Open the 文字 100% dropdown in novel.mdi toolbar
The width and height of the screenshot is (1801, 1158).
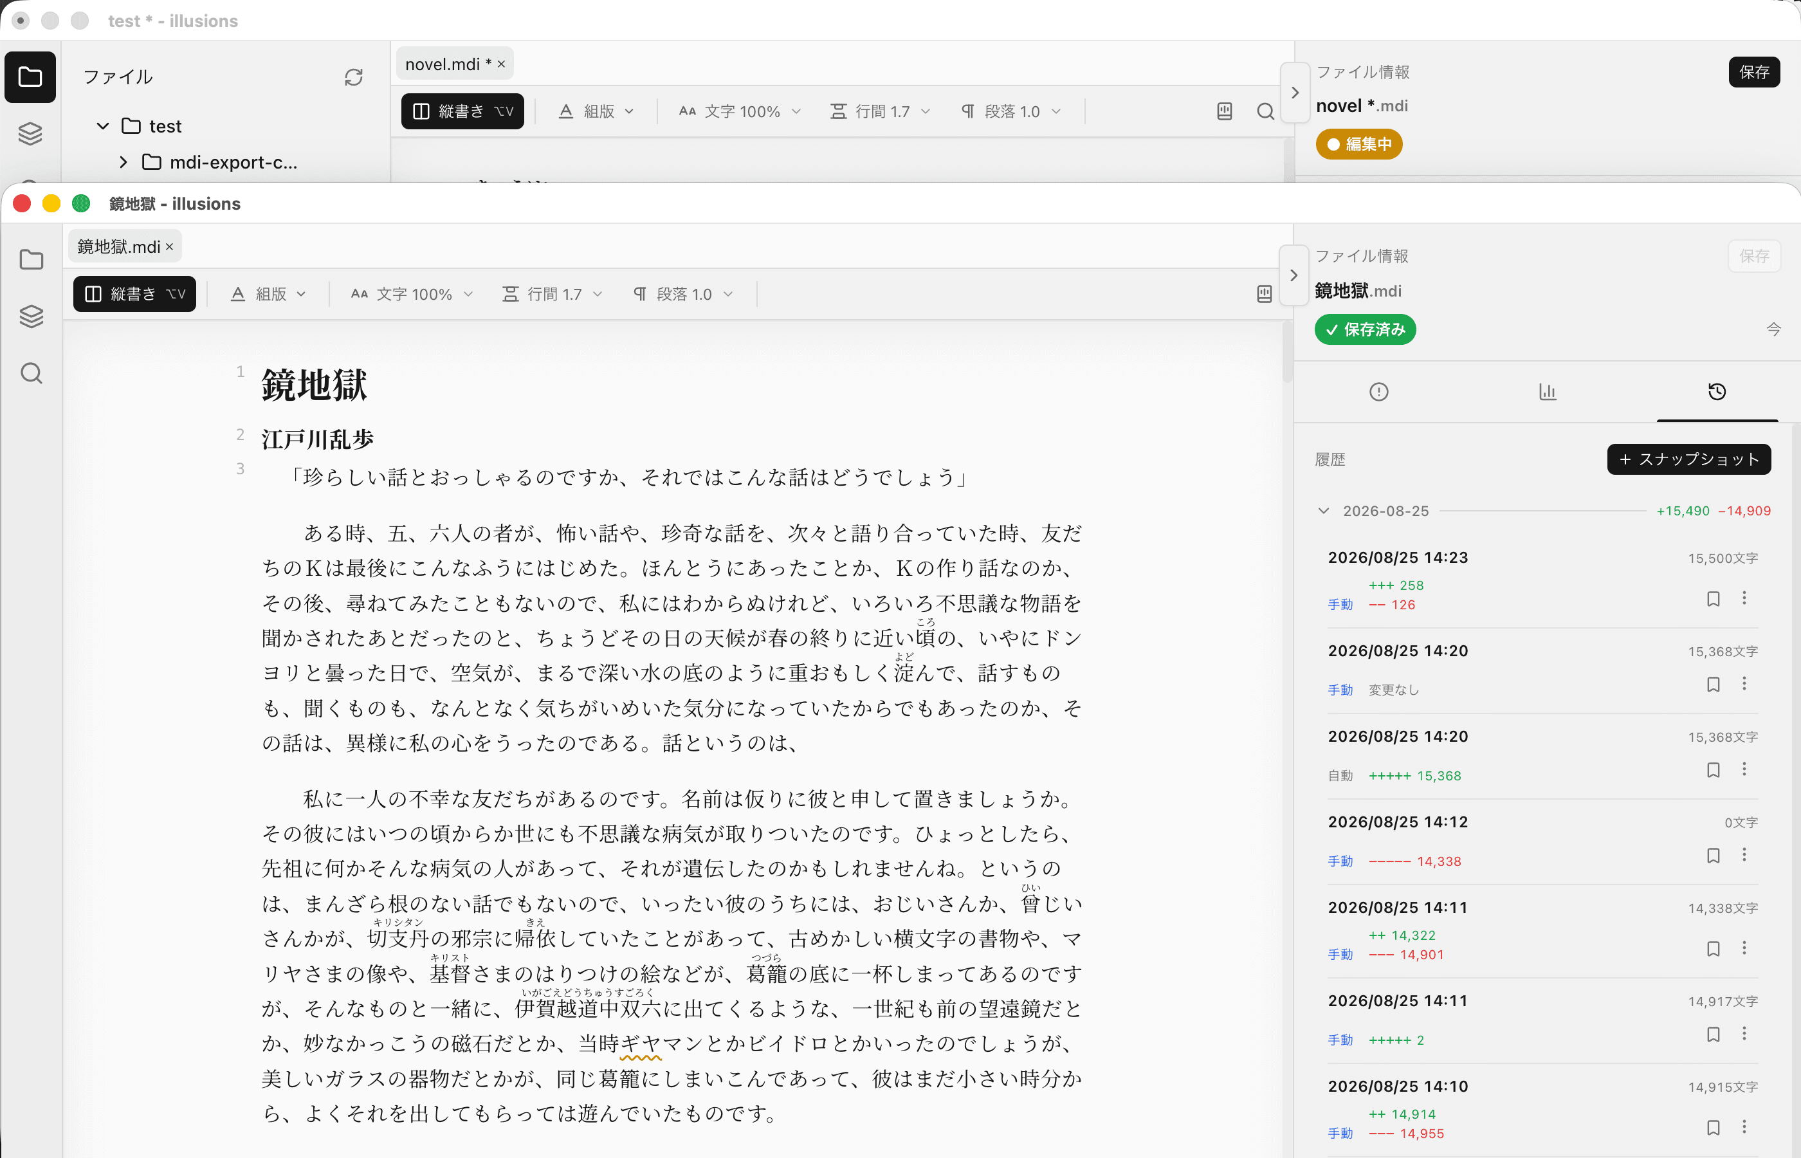pos(740,111)
